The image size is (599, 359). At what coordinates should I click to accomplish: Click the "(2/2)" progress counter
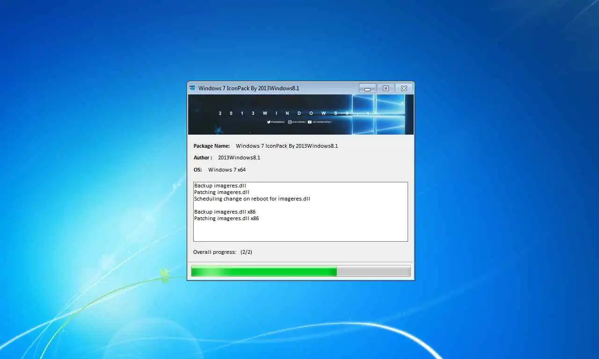(x=247, y=252)
